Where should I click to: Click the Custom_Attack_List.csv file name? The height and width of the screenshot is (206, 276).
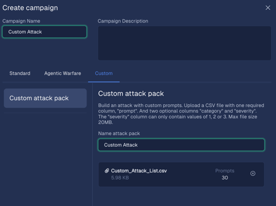139,171
